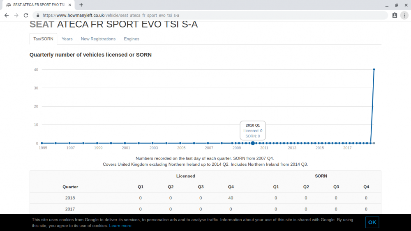Accept cookies with the OK button
The image size is (411, 231).
point(372,222)
